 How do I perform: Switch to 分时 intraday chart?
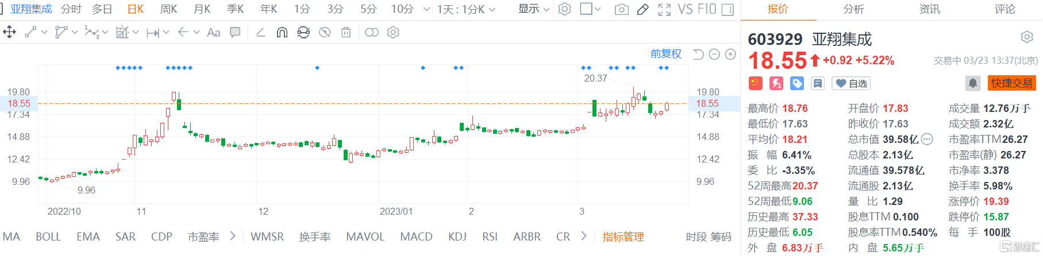71,9
